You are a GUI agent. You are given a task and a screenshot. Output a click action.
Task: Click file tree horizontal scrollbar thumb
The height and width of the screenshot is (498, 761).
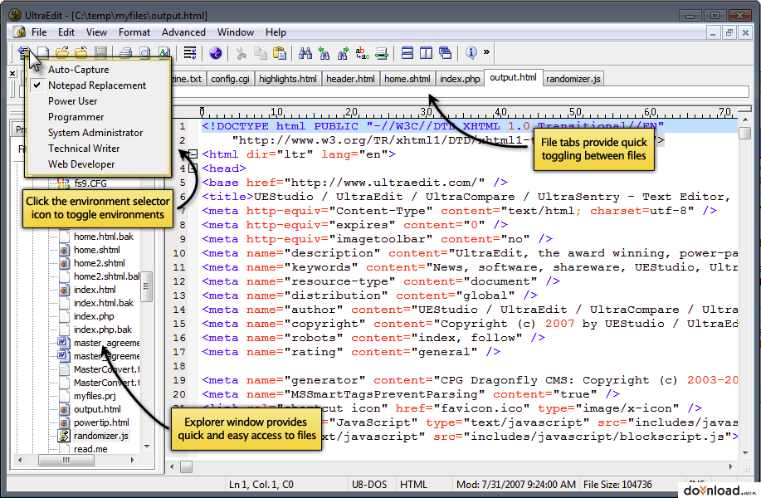[x=66, y=460]
